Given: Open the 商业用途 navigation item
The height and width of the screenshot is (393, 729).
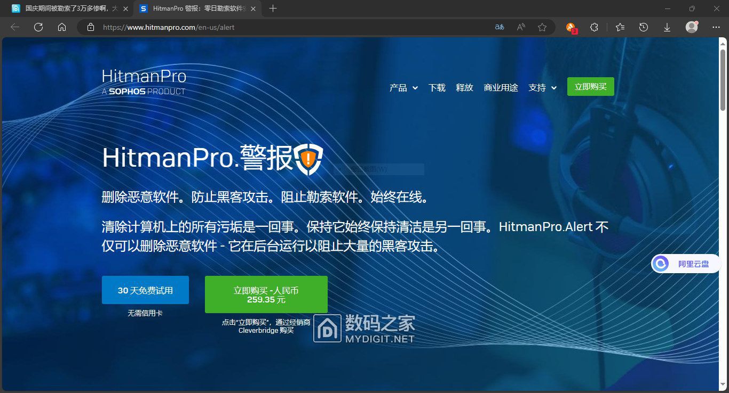Looking at the screenshot, I should [x=501, y=88].
